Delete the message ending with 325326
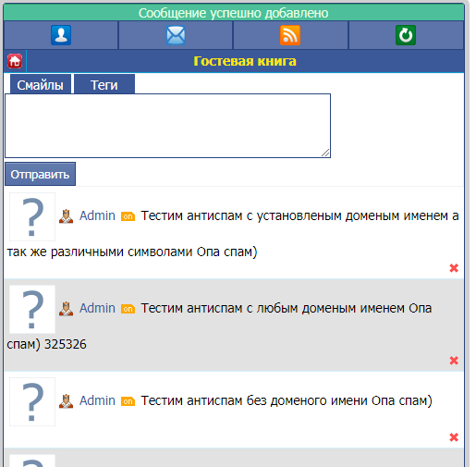The width and height of the screenshot is (476, 467). [x=454, y=361]
